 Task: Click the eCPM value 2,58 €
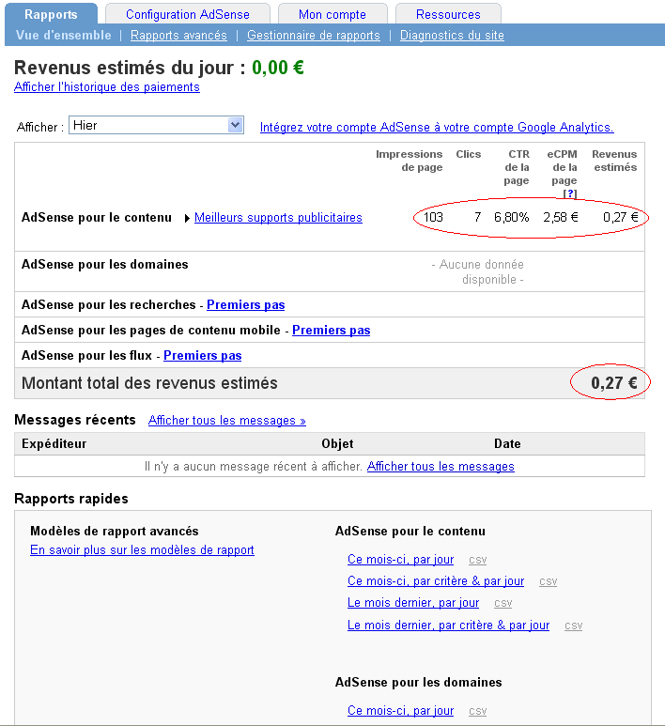click(561, 217)
